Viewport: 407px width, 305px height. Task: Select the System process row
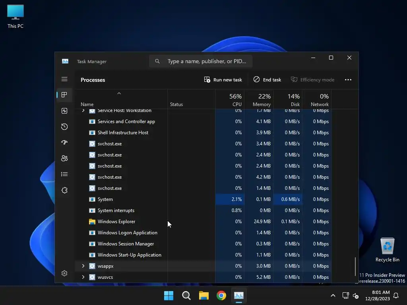(203, 199)
